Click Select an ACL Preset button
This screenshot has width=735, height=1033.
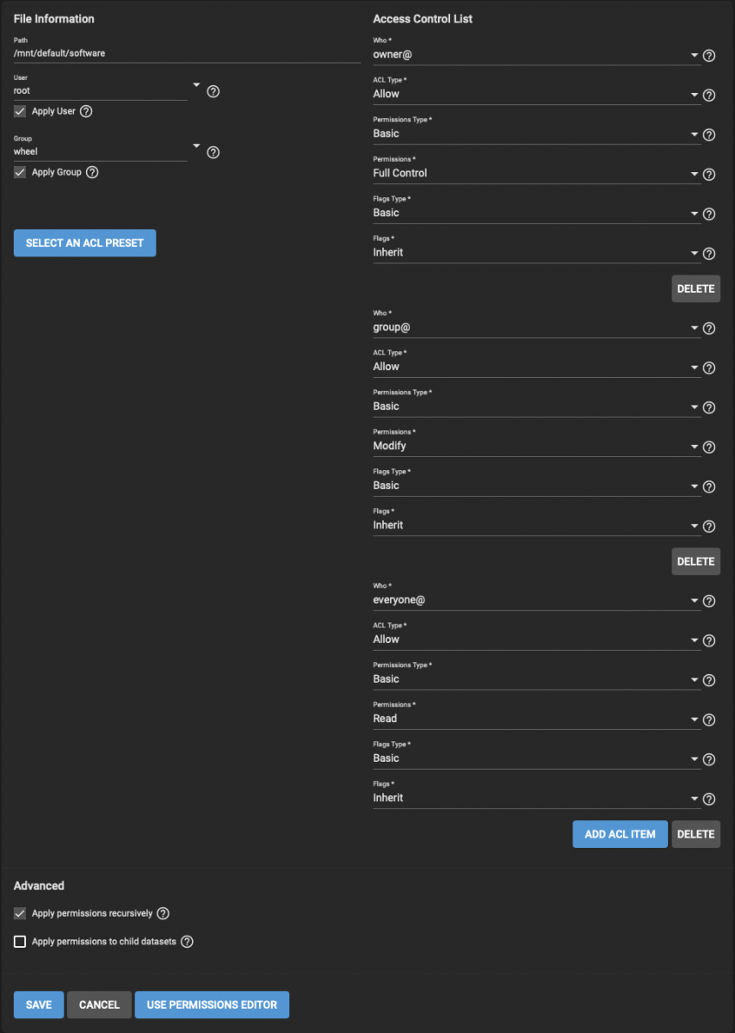tap(84, 243)
